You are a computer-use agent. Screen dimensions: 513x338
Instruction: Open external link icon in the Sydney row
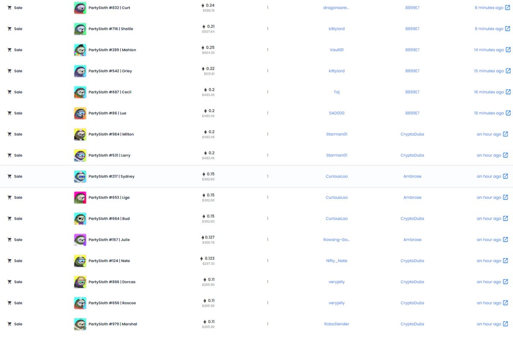505,176
